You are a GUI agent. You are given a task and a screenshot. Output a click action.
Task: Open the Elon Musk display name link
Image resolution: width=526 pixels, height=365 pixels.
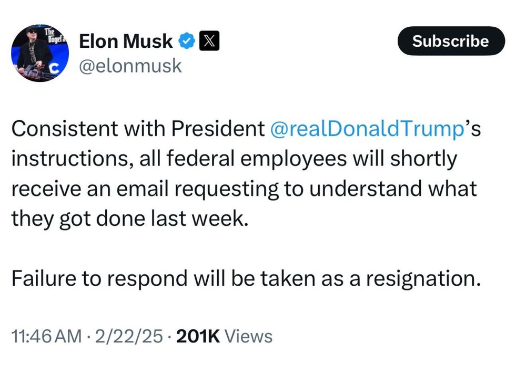(x=126, y=41)
